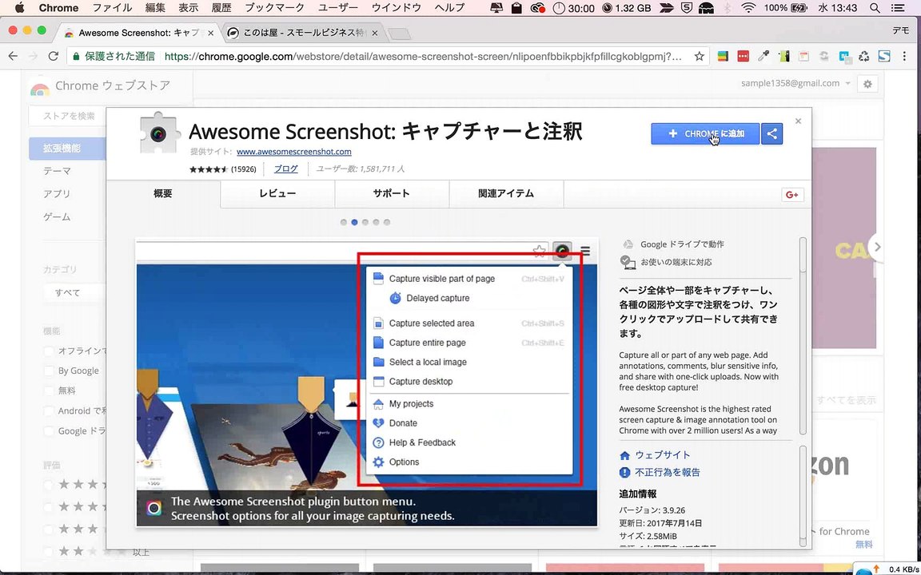The image size is (921, 575).
Task: Switch to the レビュー tab
Action: point(278,193)
